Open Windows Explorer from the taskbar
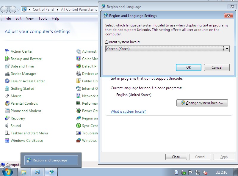238x176 pixels. tap(24, 172)
